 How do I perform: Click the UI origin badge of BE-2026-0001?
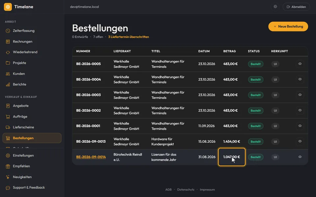(275, 126)
